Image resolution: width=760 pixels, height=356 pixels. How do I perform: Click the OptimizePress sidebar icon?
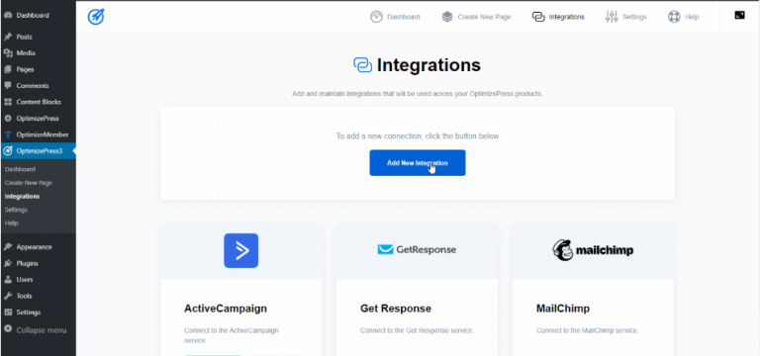pos(8,119)
